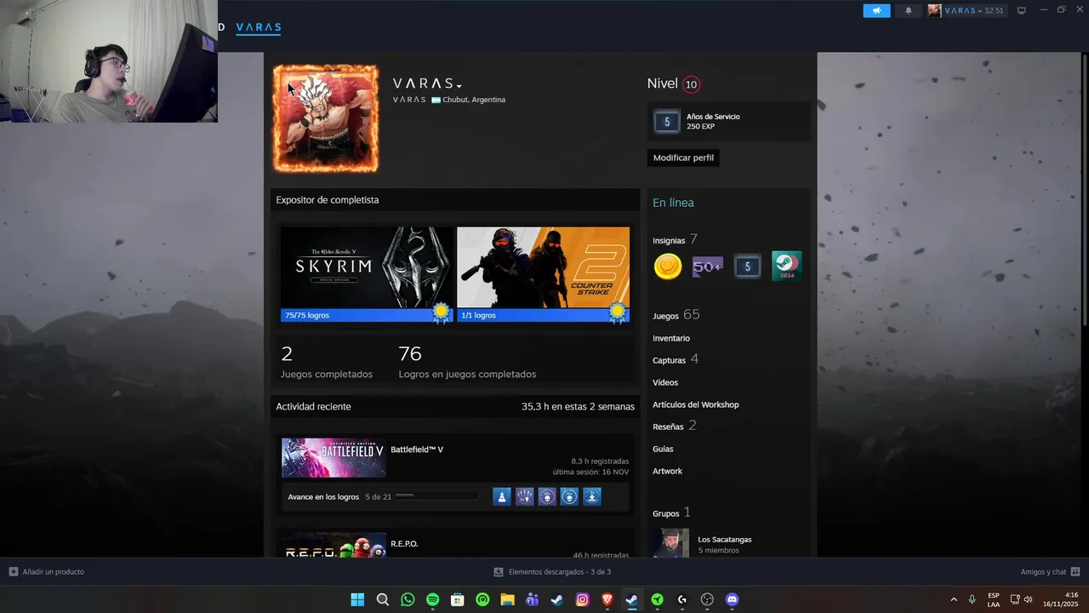Open Spotify from taskbar
Image resolution: width=1089 pixels, height=613 pixels.
point(432,599)
